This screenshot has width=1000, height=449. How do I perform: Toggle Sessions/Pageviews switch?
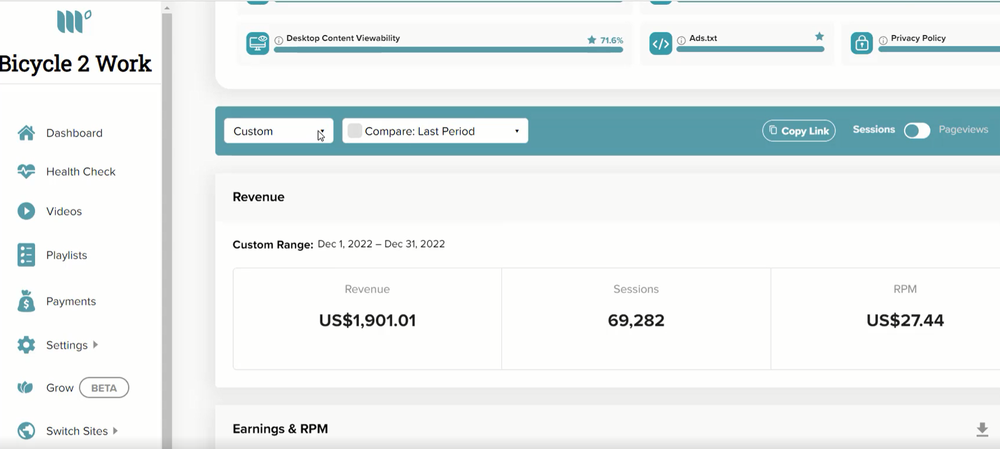pyautogui.click(x=916, y=130)
